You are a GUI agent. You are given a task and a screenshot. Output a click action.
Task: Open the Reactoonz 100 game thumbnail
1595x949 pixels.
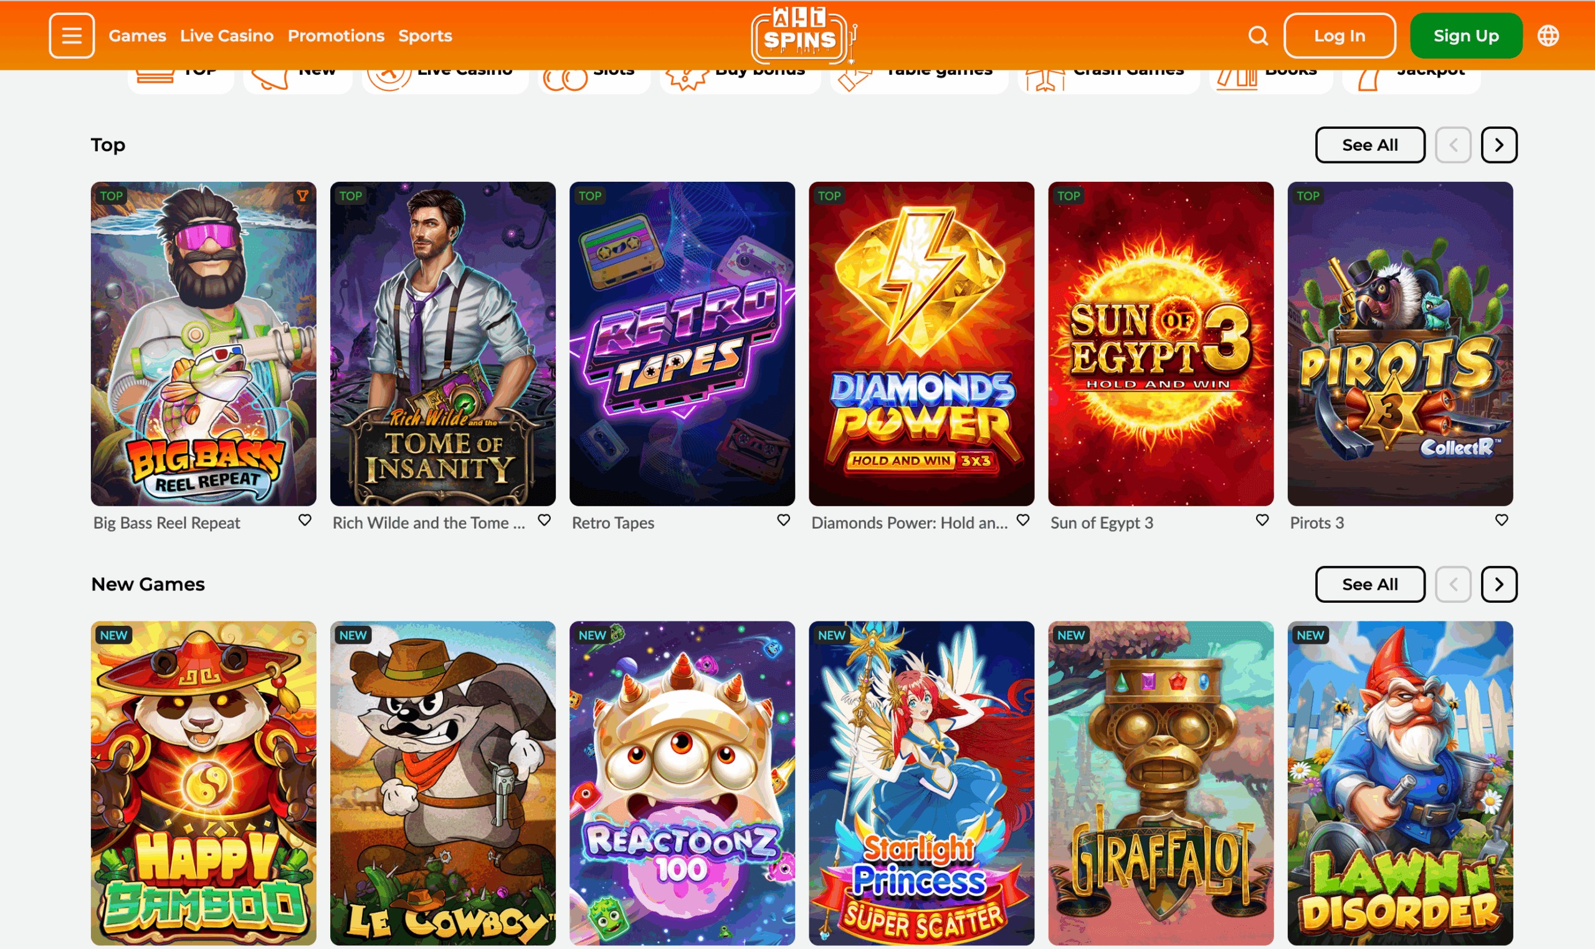682,783
